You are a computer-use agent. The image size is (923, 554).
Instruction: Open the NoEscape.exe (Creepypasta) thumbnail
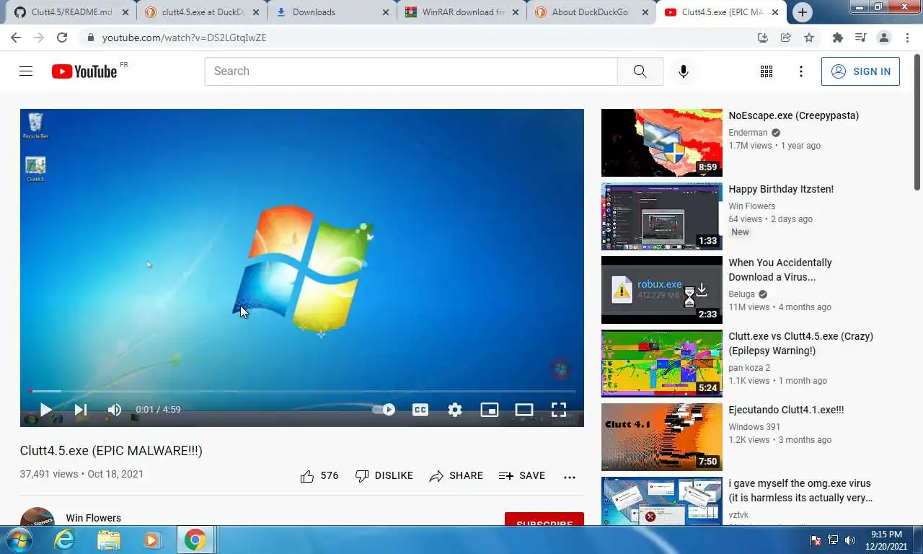click(x=662, y=143)
